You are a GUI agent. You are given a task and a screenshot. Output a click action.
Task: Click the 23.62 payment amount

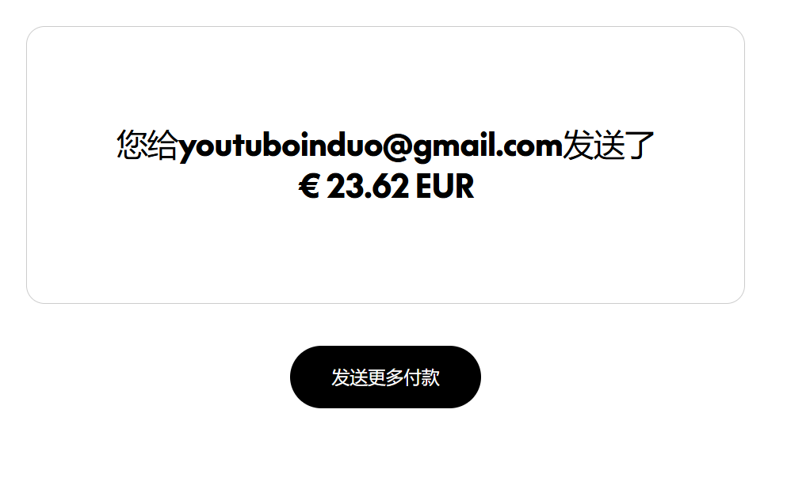(368, 187)
